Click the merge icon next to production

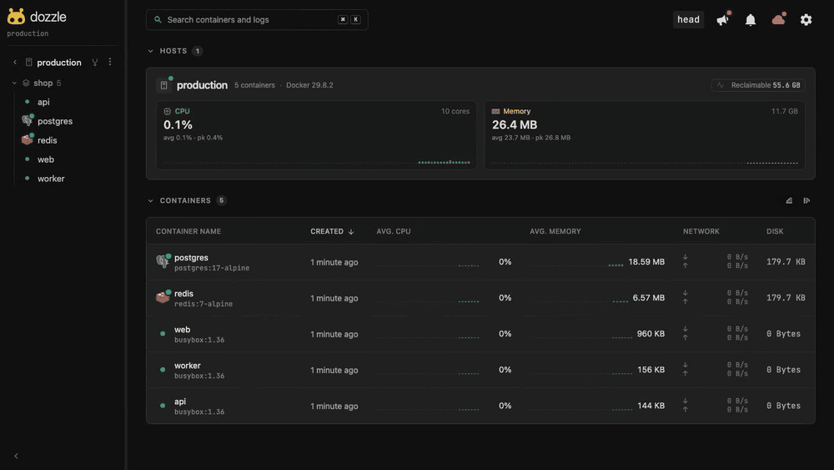click(x=95, y=62)
